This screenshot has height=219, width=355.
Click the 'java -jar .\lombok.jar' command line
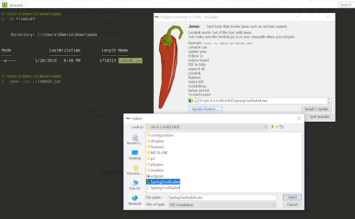pos(35,81)
